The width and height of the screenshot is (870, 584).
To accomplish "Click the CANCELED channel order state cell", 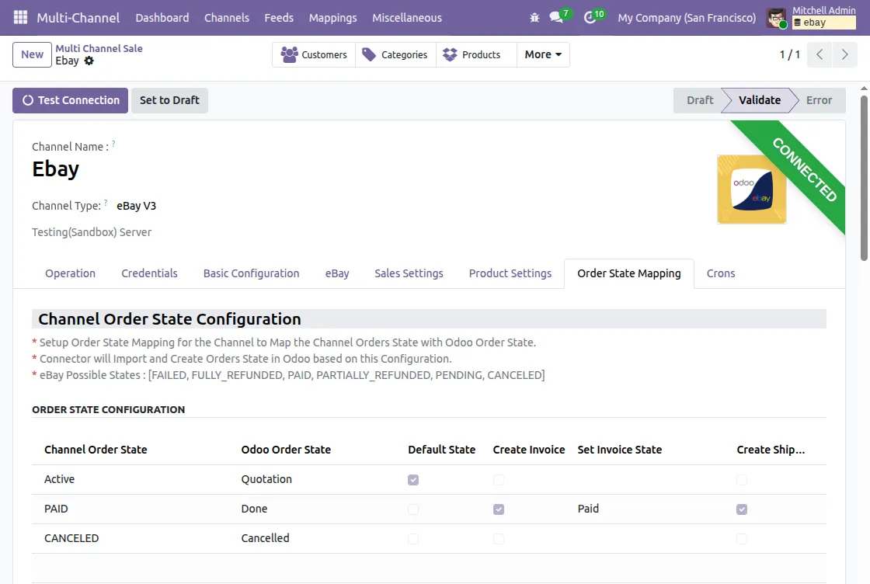I will tap(71, 538).
